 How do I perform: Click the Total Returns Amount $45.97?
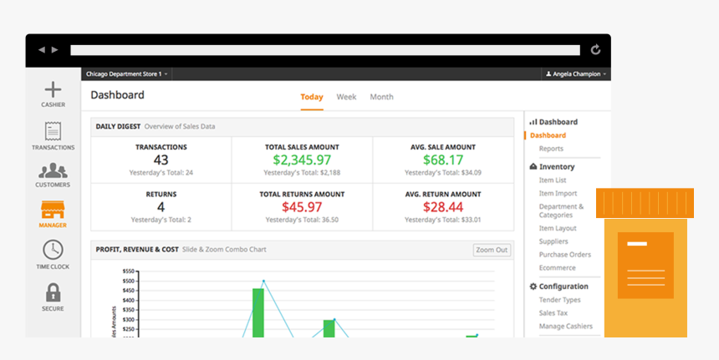click(x=302, y=207)
